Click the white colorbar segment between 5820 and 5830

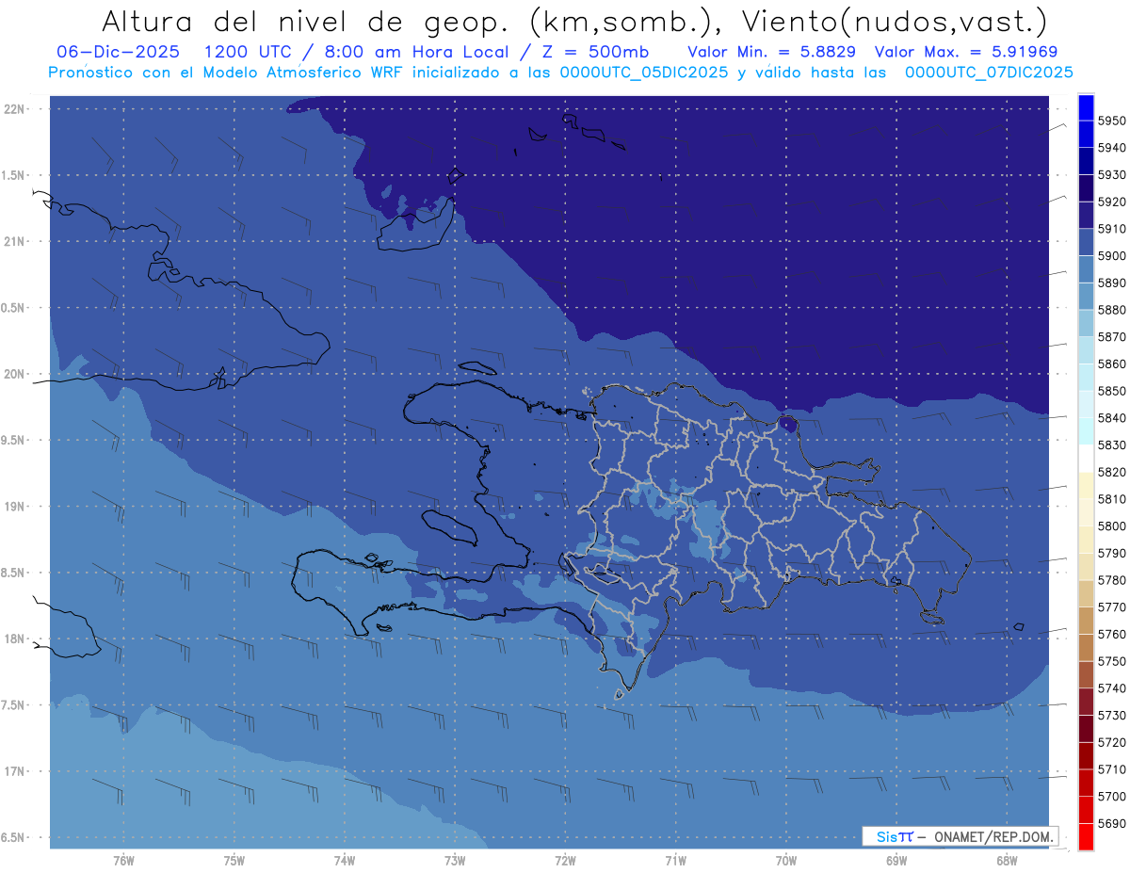point(1086,459)
